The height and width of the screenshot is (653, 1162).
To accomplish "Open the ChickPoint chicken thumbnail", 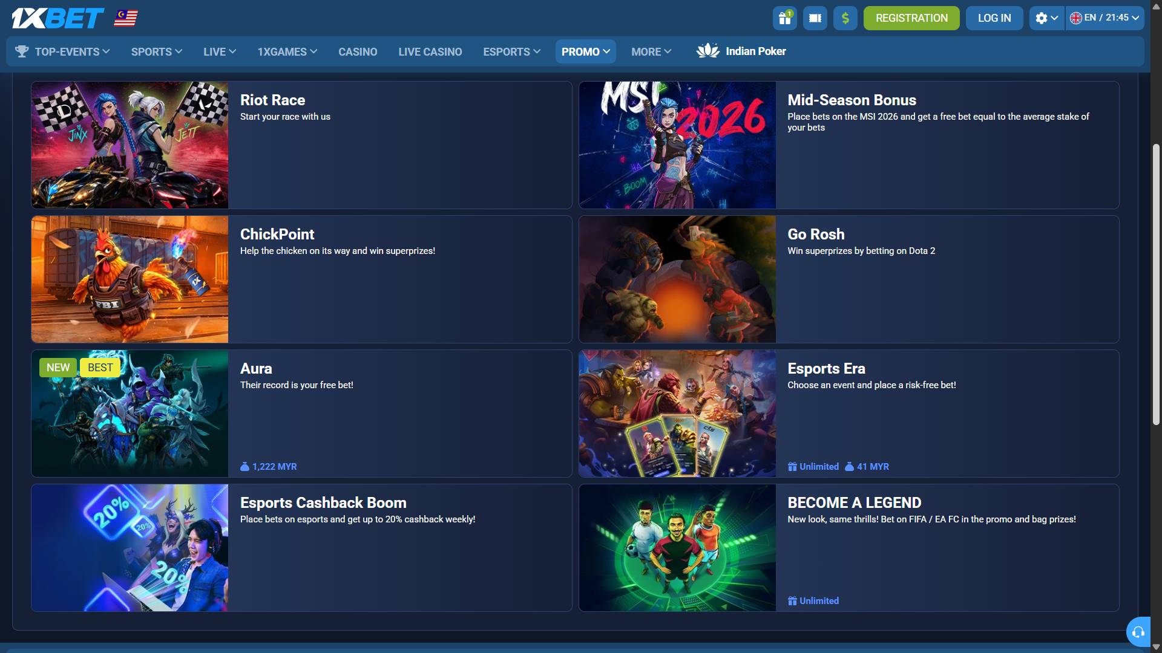I will pos(130,279).
